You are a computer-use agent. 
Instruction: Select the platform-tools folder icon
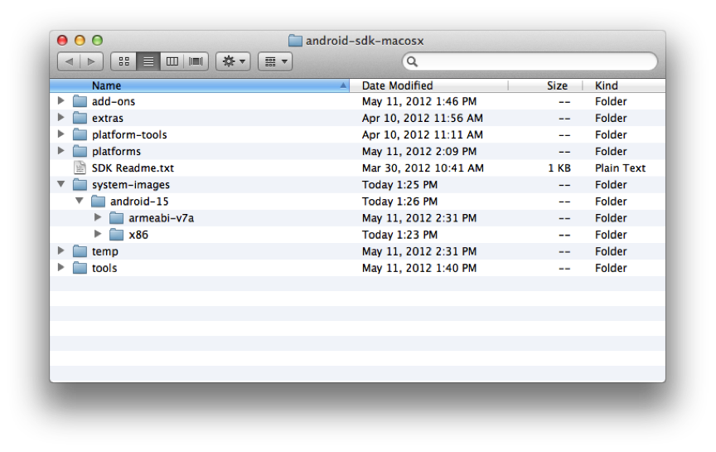coord(80,134)
